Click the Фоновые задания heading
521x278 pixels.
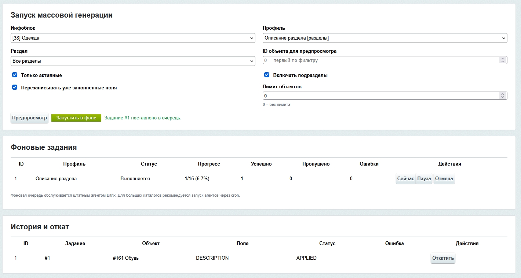pos(44,147)
